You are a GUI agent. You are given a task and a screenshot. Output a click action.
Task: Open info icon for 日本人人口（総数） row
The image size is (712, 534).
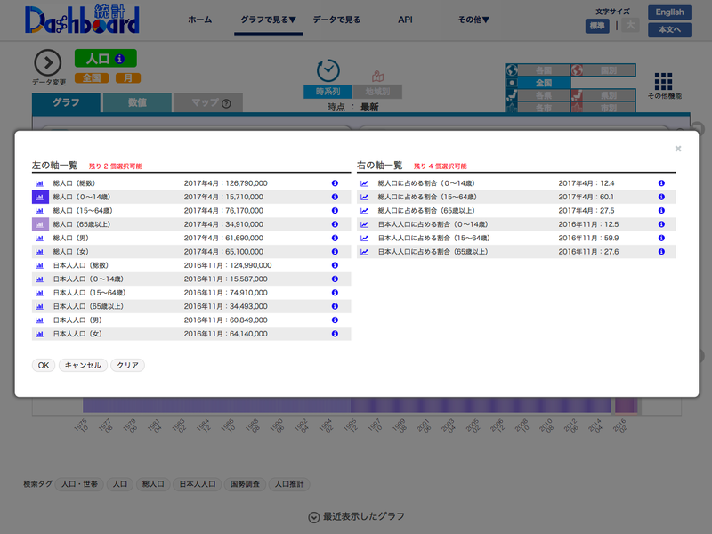pos(335,265)
